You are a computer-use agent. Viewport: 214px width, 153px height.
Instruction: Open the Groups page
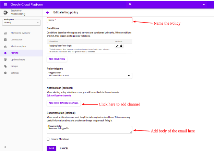pos(14,66)
